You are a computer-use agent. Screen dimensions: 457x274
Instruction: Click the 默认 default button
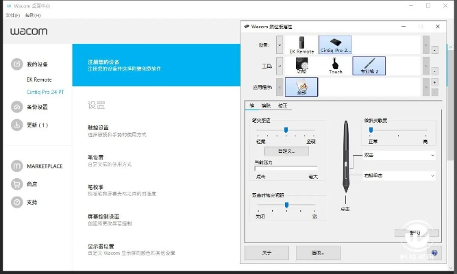(417, 233)
